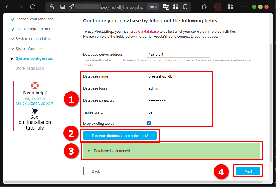Uncheck the Drop existing tables checkbox
Viewport: 276px width, 187px height.
pos(148,123)
